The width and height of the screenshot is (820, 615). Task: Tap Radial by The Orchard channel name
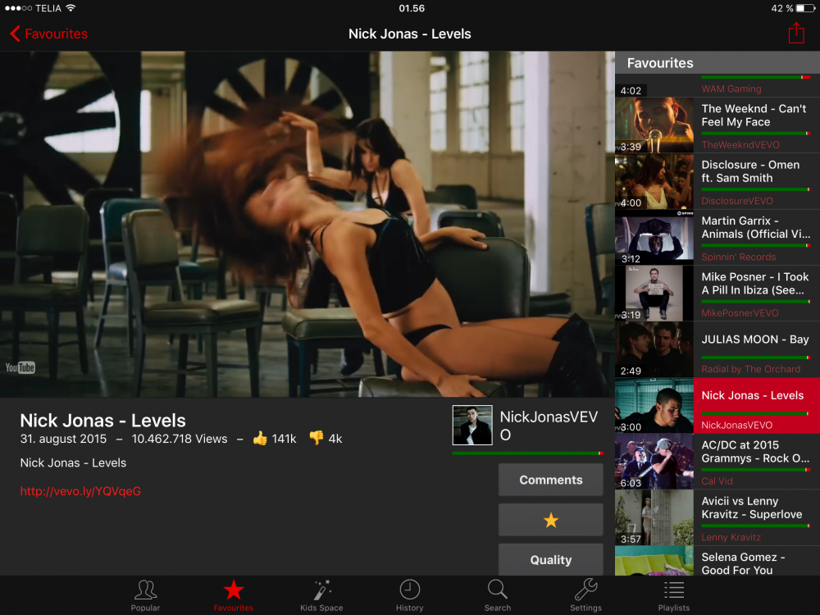[x=750, y=369]
